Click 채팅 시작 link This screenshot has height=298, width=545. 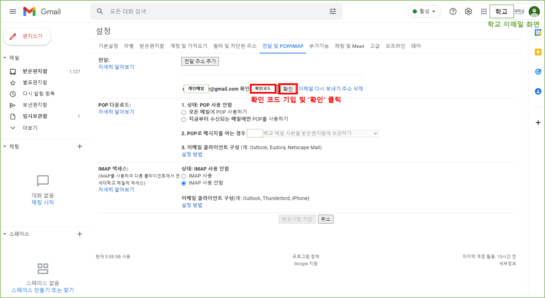coord(43,202)
